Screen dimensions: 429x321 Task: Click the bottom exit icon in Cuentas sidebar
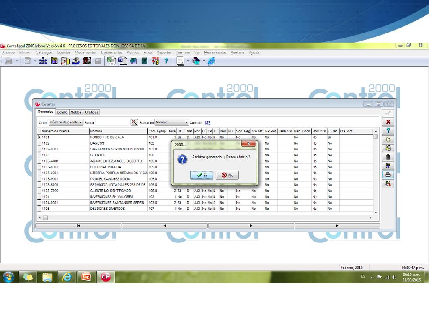point(388,183)
